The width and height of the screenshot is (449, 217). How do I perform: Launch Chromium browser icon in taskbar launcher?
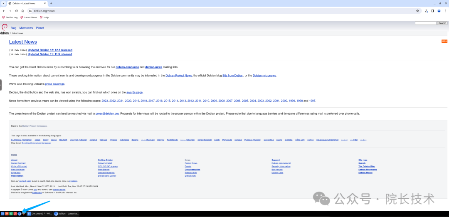[x=19, y=214]
